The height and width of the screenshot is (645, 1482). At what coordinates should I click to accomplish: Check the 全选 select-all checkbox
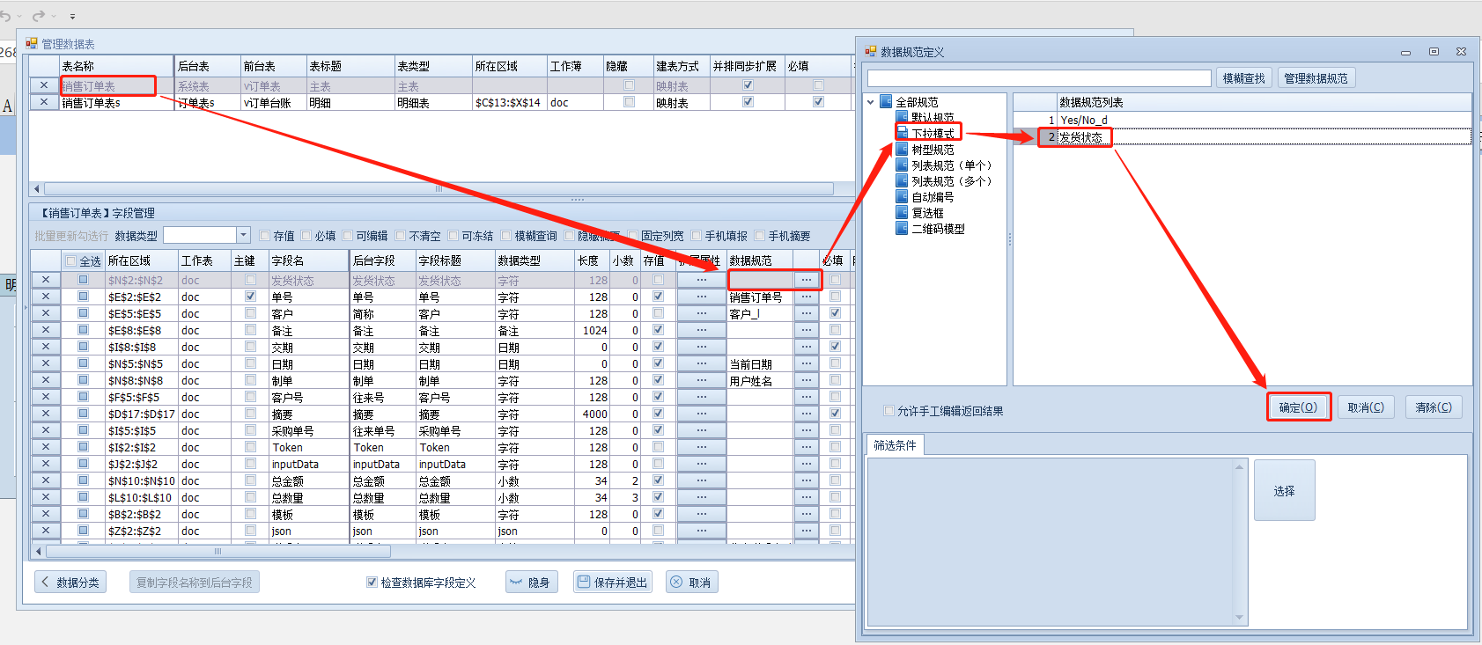click(x=70, y=261)
